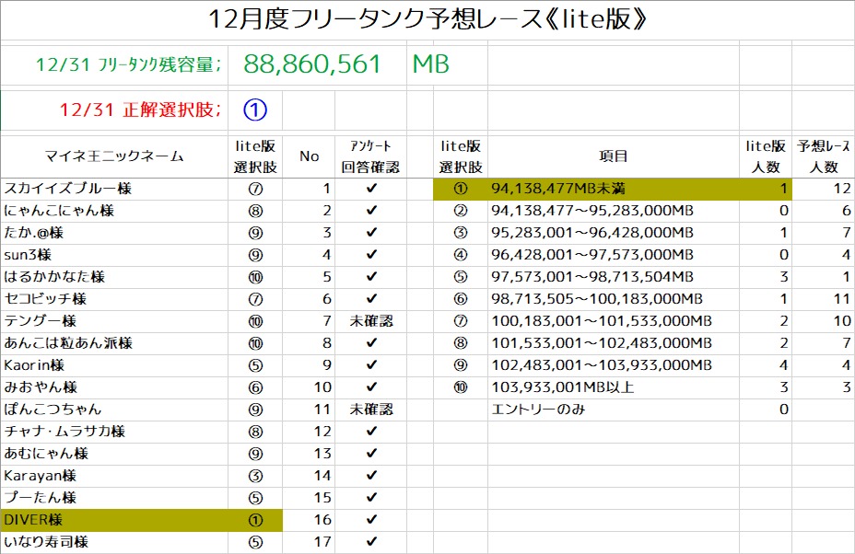Click the マイネ王ニックネーム column header

[x=114, y=156]
